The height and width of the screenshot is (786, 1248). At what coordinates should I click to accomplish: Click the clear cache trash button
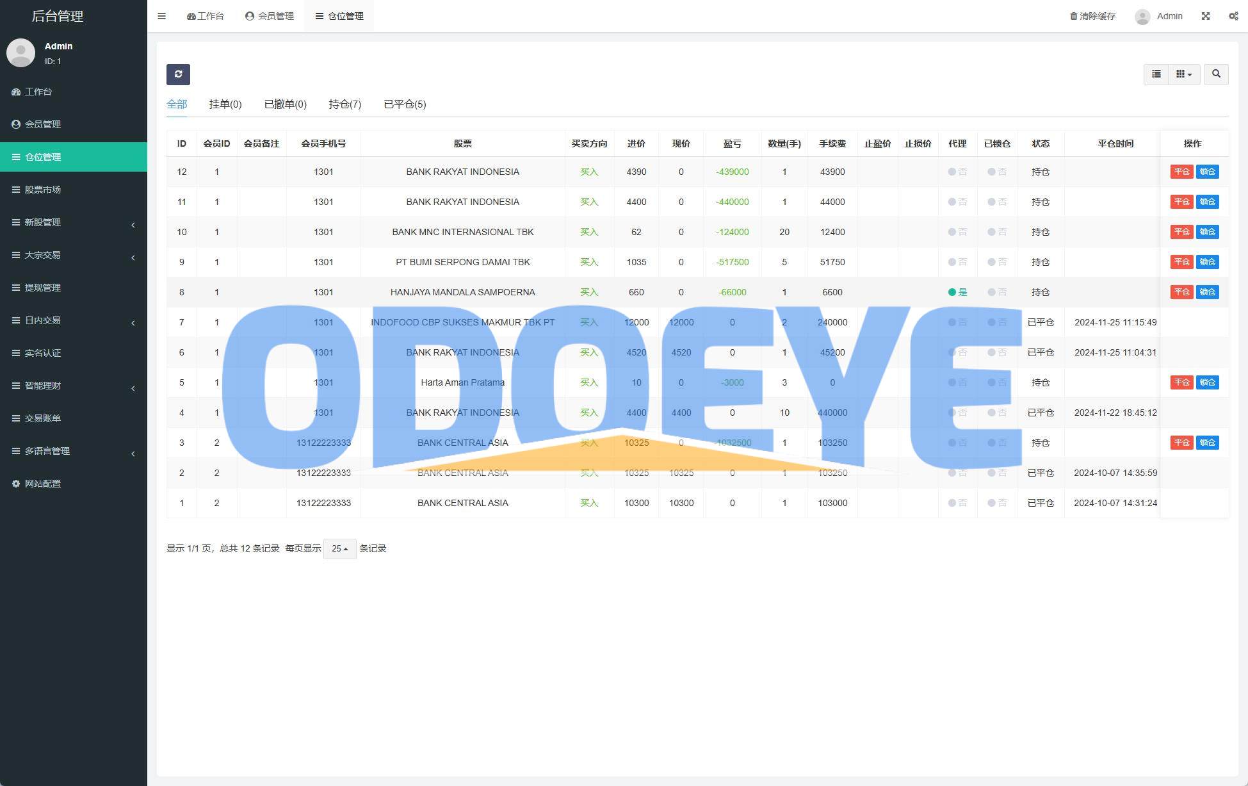click(x=1093, y=16)
